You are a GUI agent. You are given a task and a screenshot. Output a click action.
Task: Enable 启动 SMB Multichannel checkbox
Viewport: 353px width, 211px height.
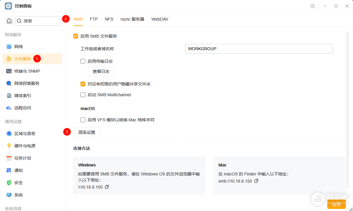(x=83, y=95)
